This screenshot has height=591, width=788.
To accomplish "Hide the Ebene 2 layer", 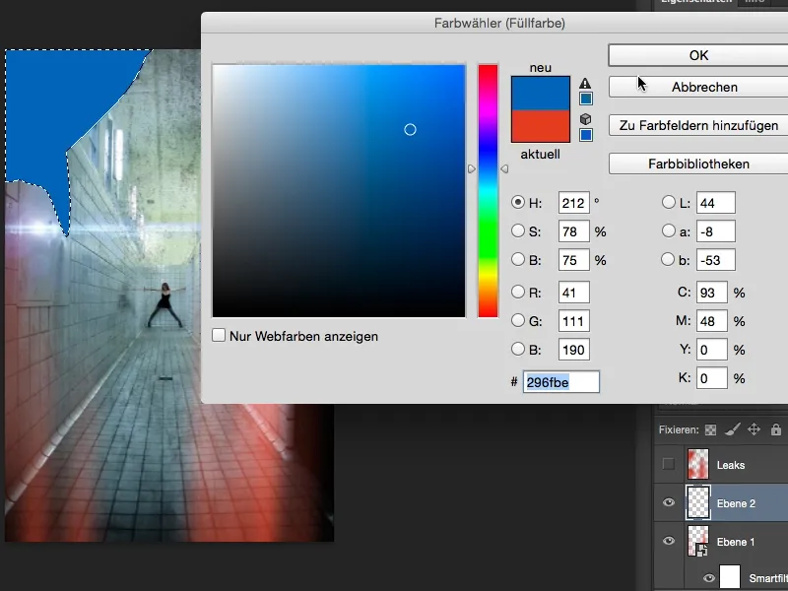I will tap(670, 502).
